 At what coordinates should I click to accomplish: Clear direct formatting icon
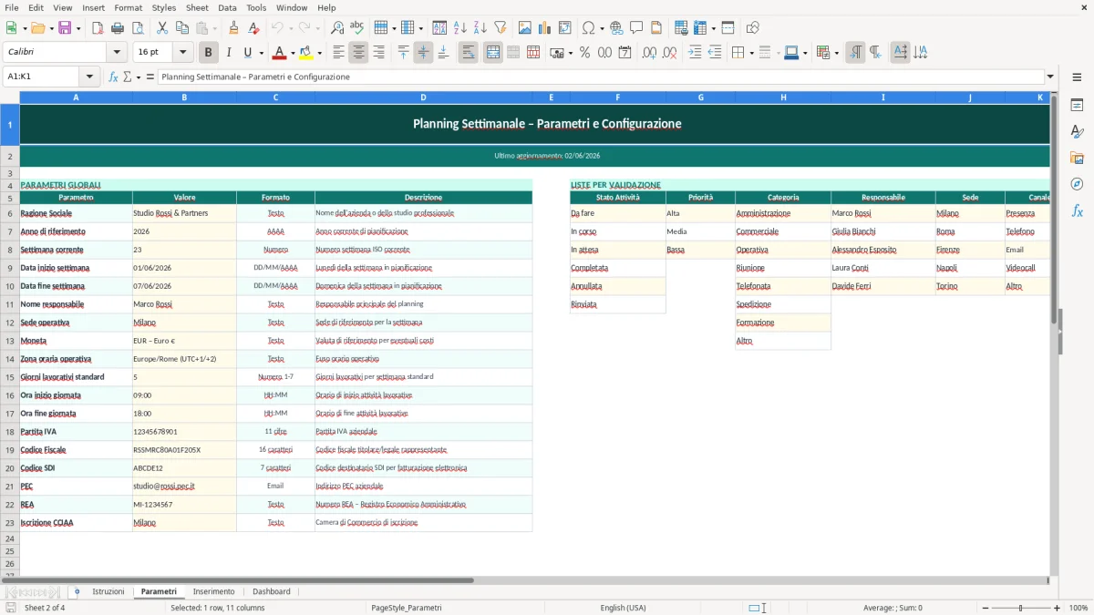tap(253, 28)
